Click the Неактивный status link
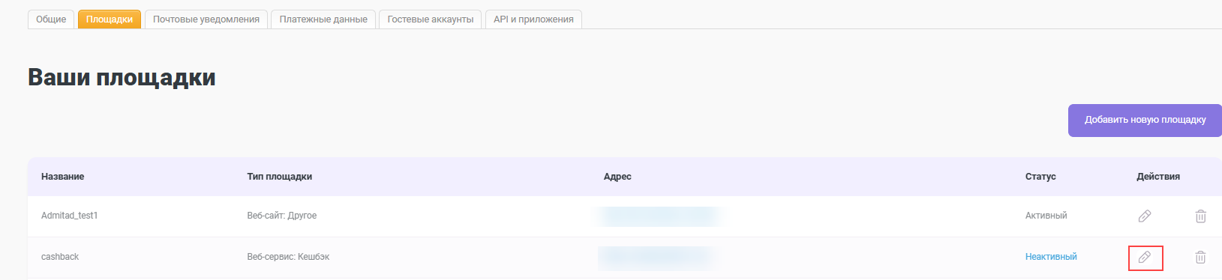Viewport: 1222px width, 280px height. [1051, 257]
